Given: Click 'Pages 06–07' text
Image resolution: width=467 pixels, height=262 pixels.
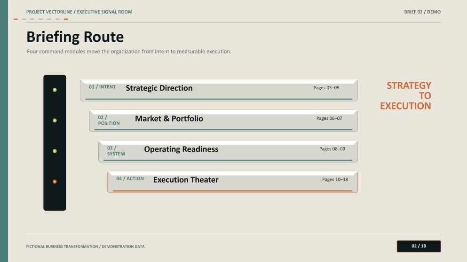Looking at the screenshot, I should [329, 118].
